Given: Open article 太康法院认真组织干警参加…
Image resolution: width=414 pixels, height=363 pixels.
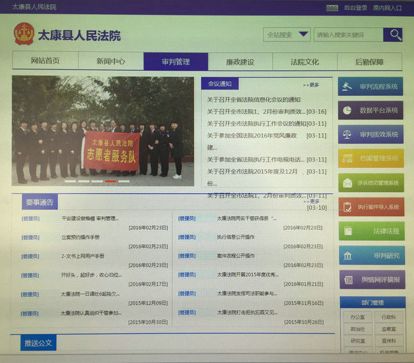Looking at the screenshot, I should pyautogui.click(x=91, y=313).
